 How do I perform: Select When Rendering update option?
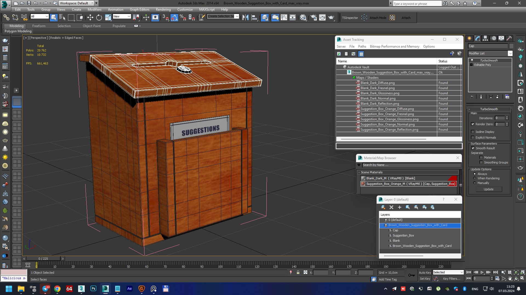pyautogui.click(x=474, y=178)
